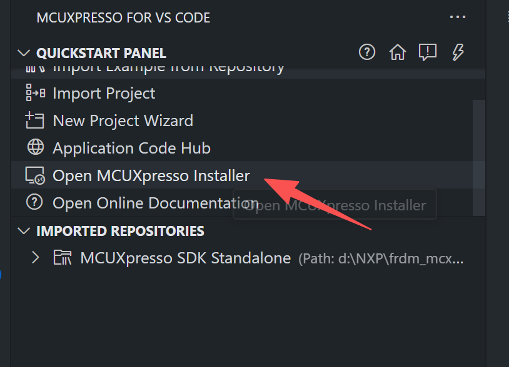Collapse the Imported Repositories section
The image size is (509, 367).
[x=24, y=231]
